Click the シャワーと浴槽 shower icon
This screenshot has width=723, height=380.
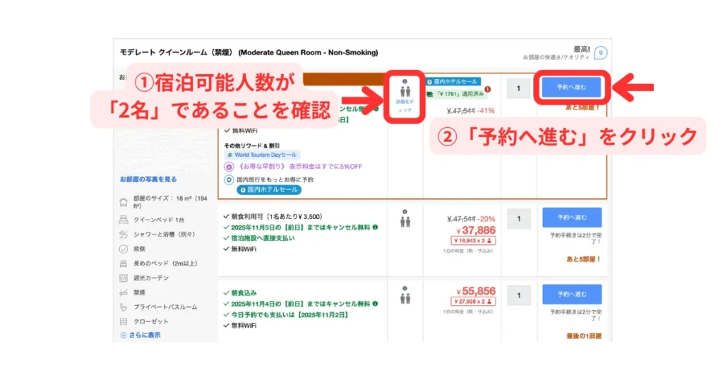point(124,234)
